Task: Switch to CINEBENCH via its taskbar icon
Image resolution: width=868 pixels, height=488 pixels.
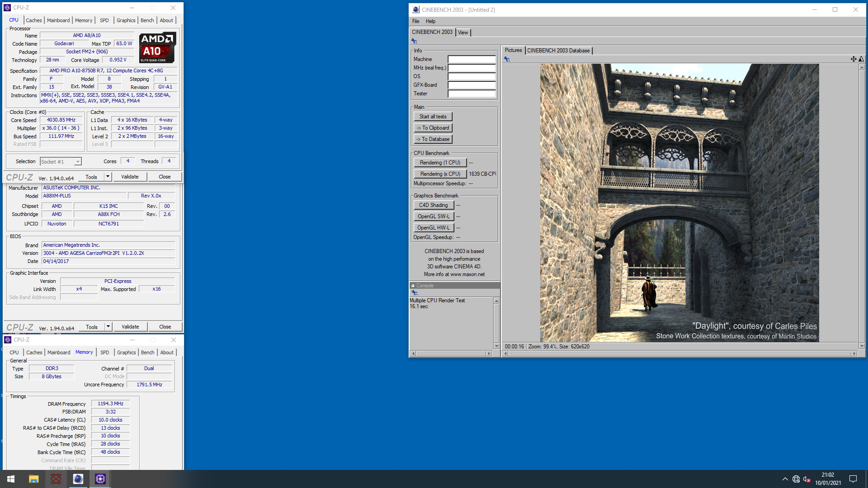Action: point(78,479)
